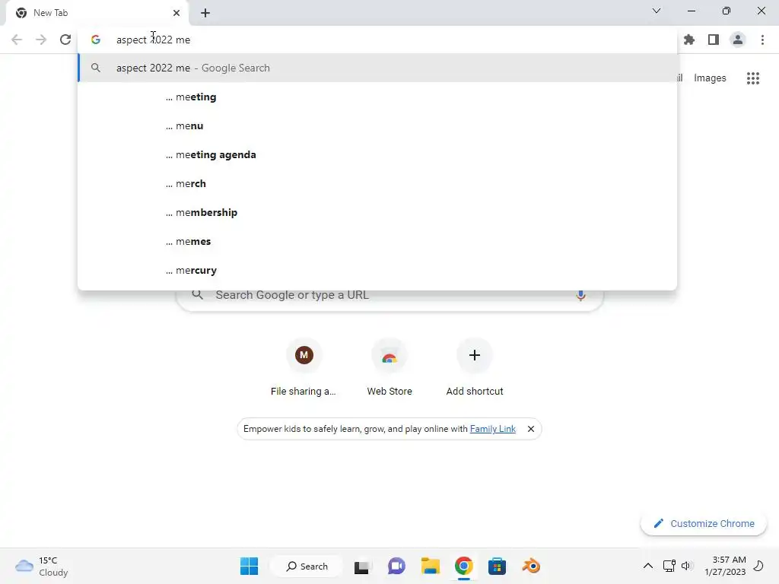The width and height of the screenshot is (779, 584).
Task: Open the profile avatar menu
Action: click(x=738, y=40)
